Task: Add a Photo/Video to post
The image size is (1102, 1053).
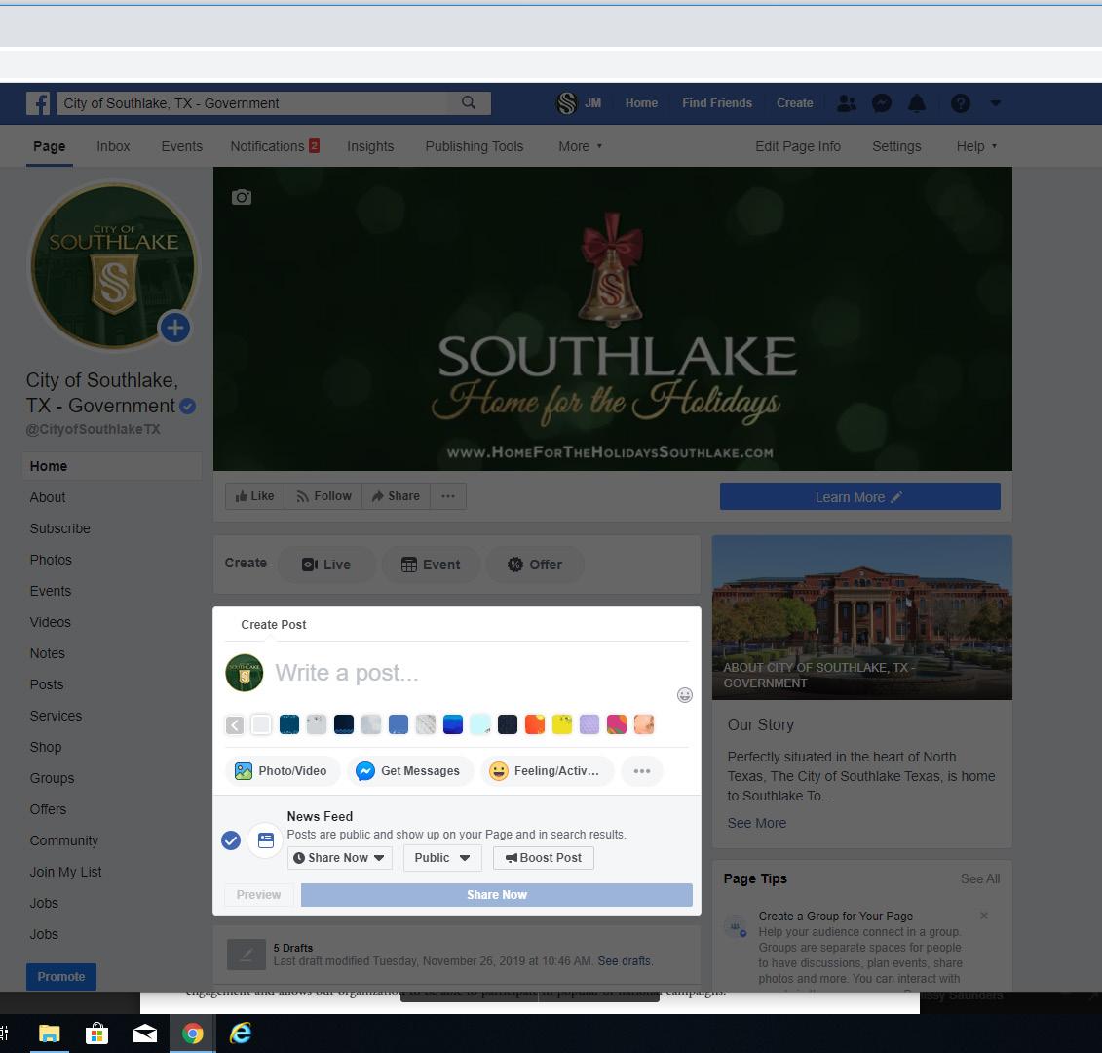Action: click(x=282, y=771)
